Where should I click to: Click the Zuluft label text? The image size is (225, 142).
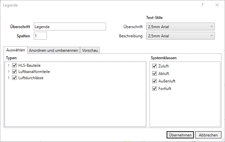tap(163, 66)
